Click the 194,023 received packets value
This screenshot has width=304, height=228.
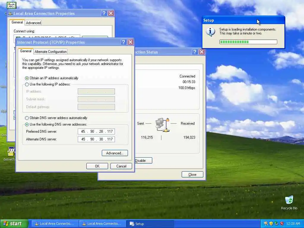[189, 137]
